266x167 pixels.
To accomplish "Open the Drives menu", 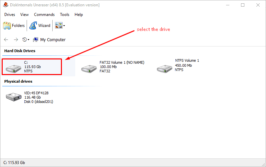I will [10, 15].
